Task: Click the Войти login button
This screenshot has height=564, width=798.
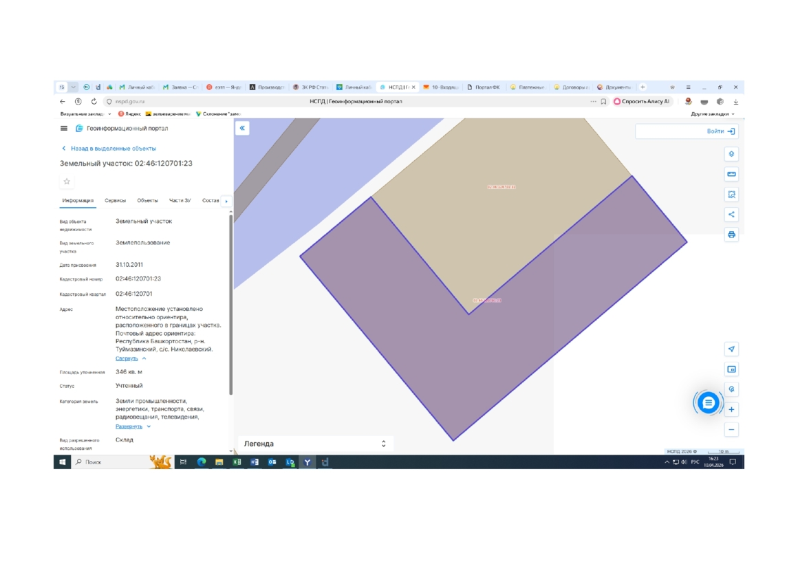Action: click(720, 131)
